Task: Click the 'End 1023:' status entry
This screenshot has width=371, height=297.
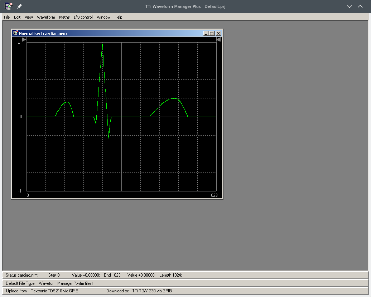Action: point(112,275)
